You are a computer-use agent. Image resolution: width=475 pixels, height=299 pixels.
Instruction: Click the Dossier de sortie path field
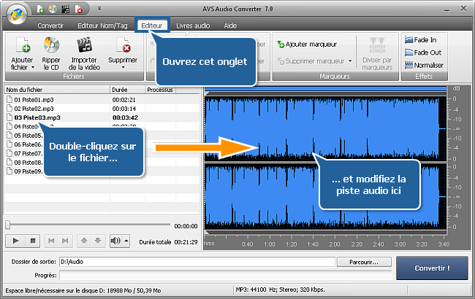coord(197,262)
